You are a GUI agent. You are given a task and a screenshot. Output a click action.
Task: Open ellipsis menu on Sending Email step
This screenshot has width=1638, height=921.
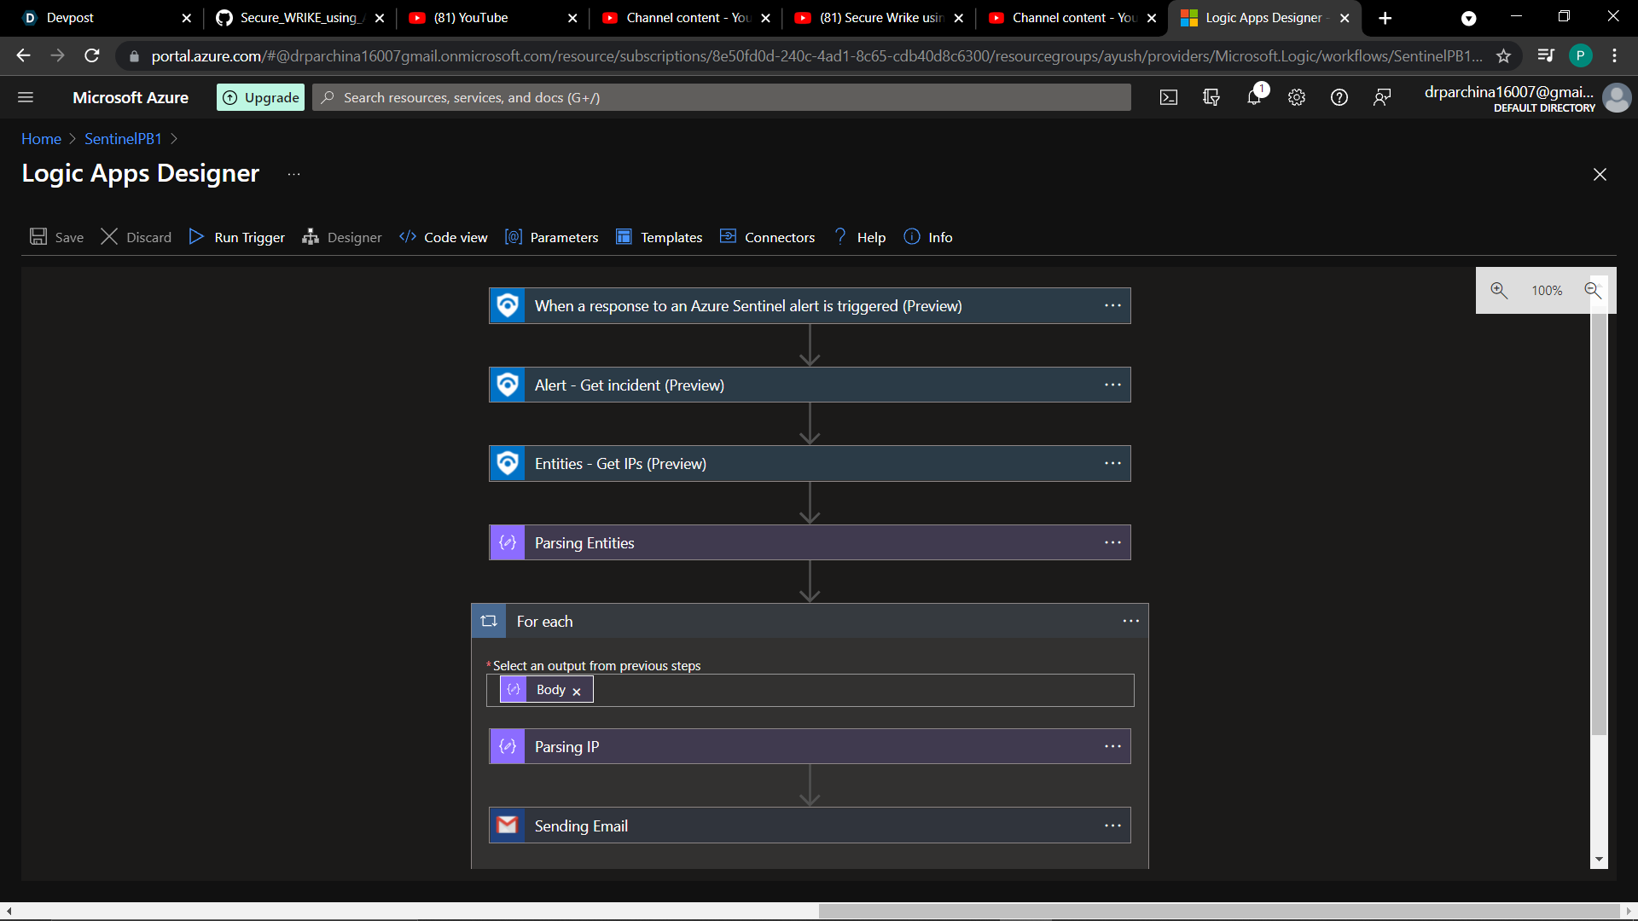click(x=1112, y=825)
